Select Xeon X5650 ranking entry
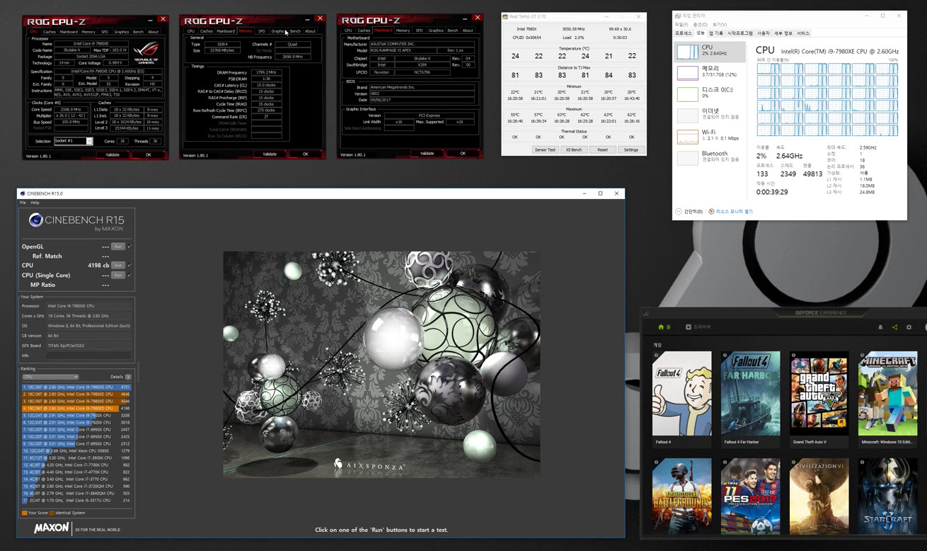The image size is (927, 551). coord(76,450)
